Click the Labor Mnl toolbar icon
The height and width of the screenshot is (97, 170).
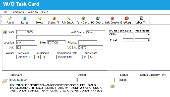141,18
